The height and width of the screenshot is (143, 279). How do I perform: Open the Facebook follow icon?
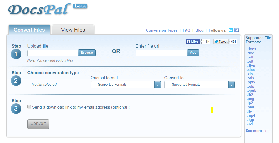(x=236, y=30)
